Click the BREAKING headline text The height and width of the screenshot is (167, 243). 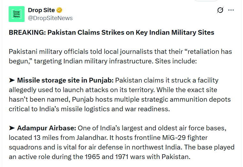click(x=111, y=33)
